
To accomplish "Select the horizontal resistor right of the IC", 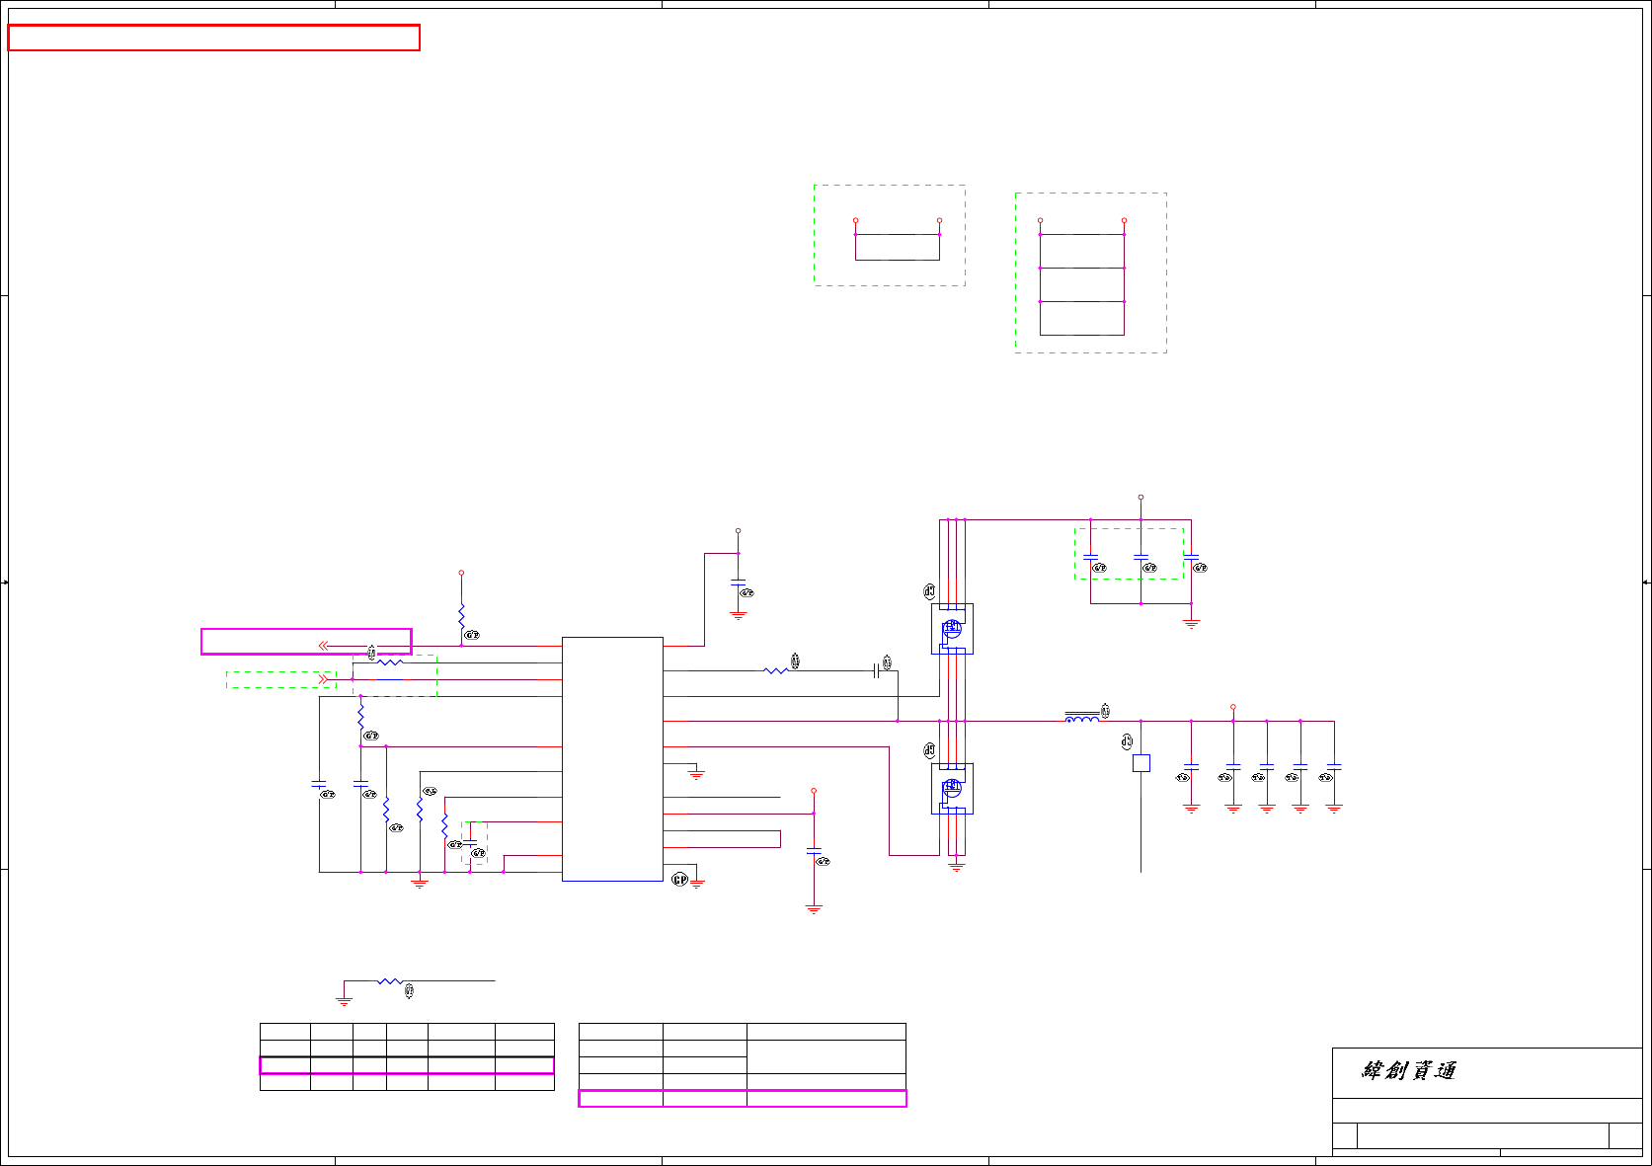I will (x=776, y=670).
